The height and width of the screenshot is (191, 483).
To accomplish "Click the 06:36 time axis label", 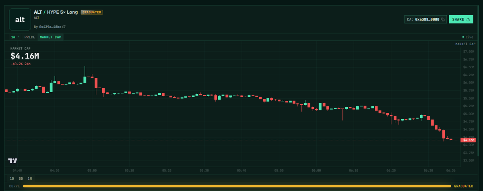I will point(451,170).
